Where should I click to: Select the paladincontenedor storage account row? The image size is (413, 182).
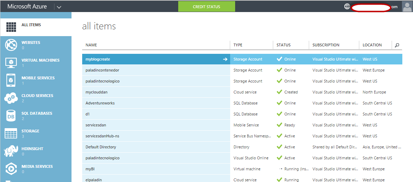pyautogui.click(x=102, y=70)
